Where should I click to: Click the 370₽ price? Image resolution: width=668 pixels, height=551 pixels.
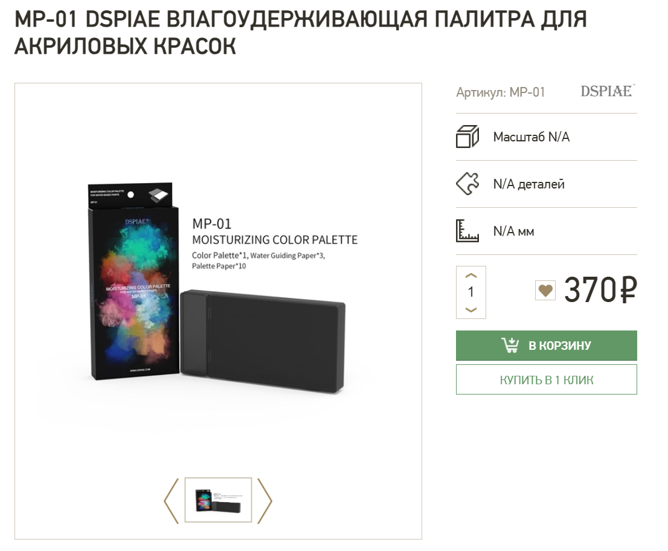tap(600, 290)
